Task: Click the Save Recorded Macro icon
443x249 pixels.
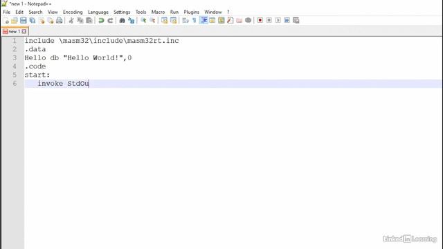Action: (296, 20)
